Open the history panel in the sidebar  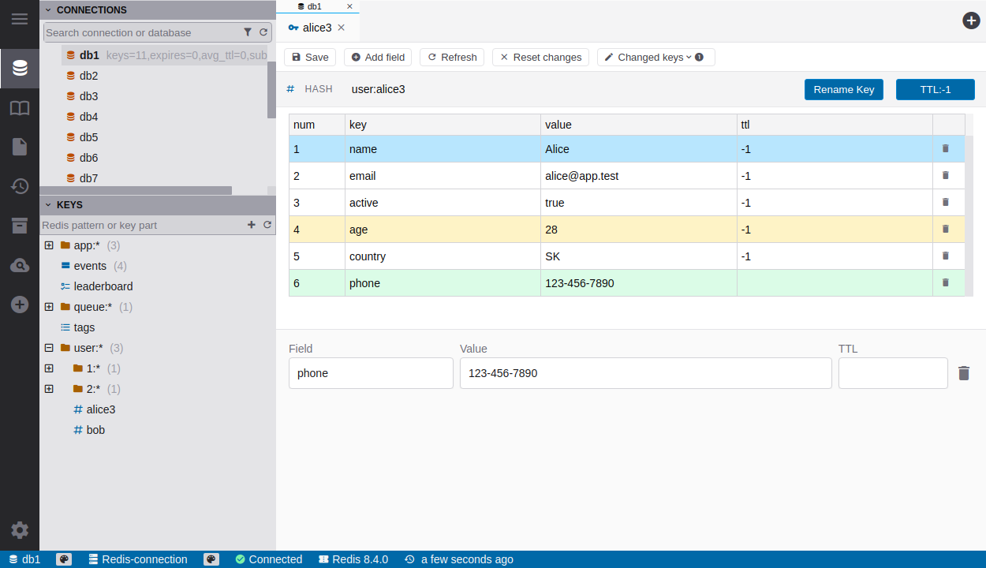[x=20, y=186]
